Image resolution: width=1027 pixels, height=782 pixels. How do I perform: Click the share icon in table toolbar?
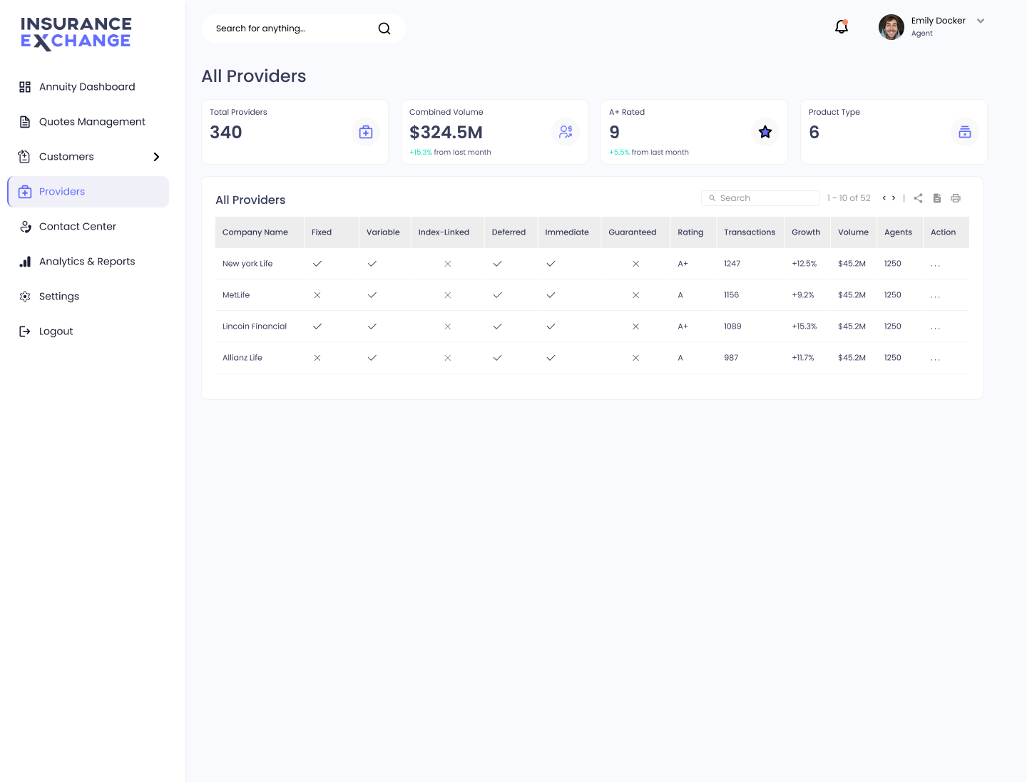point(919,198)
